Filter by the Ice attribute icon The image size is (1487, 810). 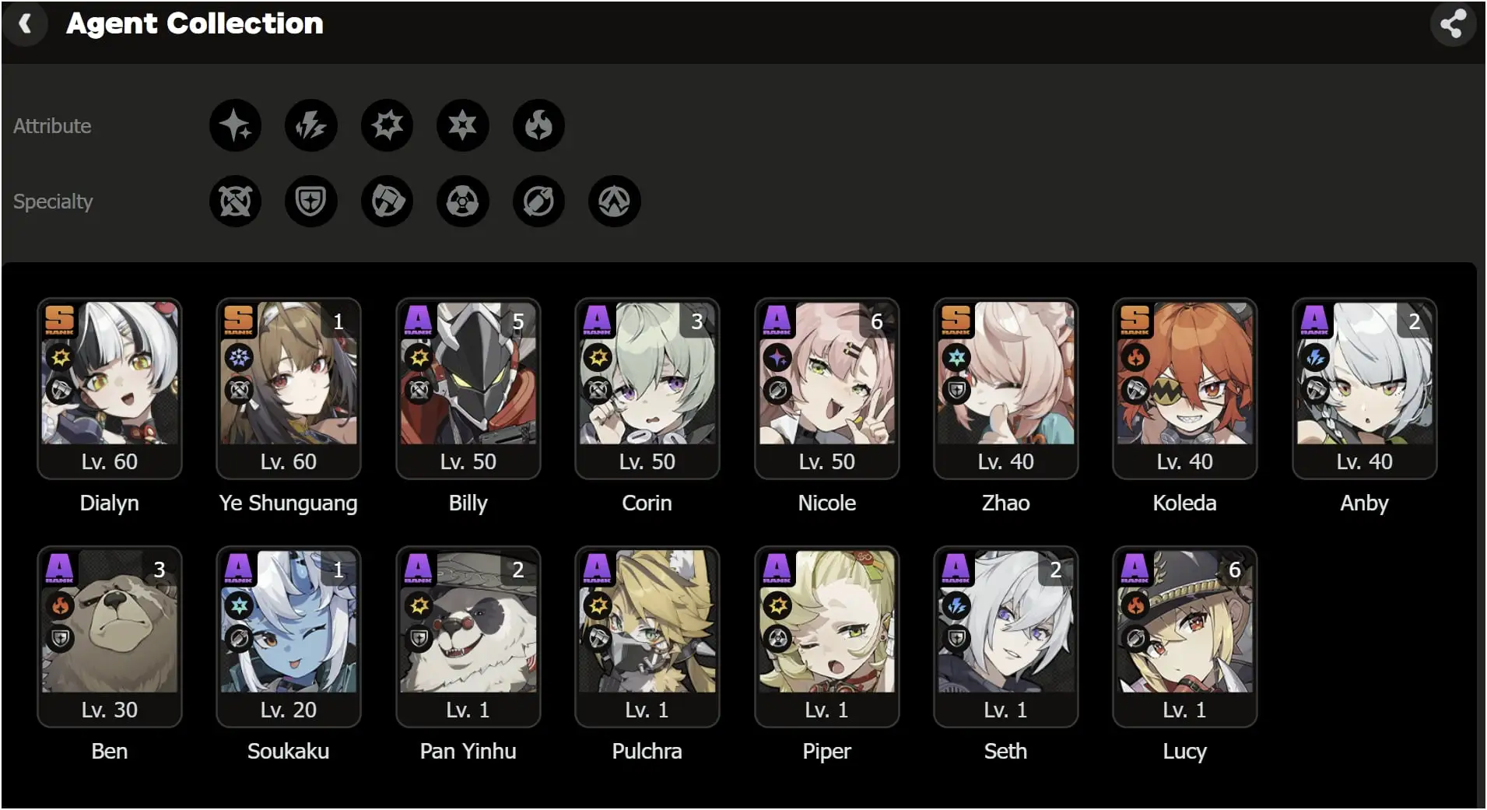pyautogui.click(x=463, y=125)
